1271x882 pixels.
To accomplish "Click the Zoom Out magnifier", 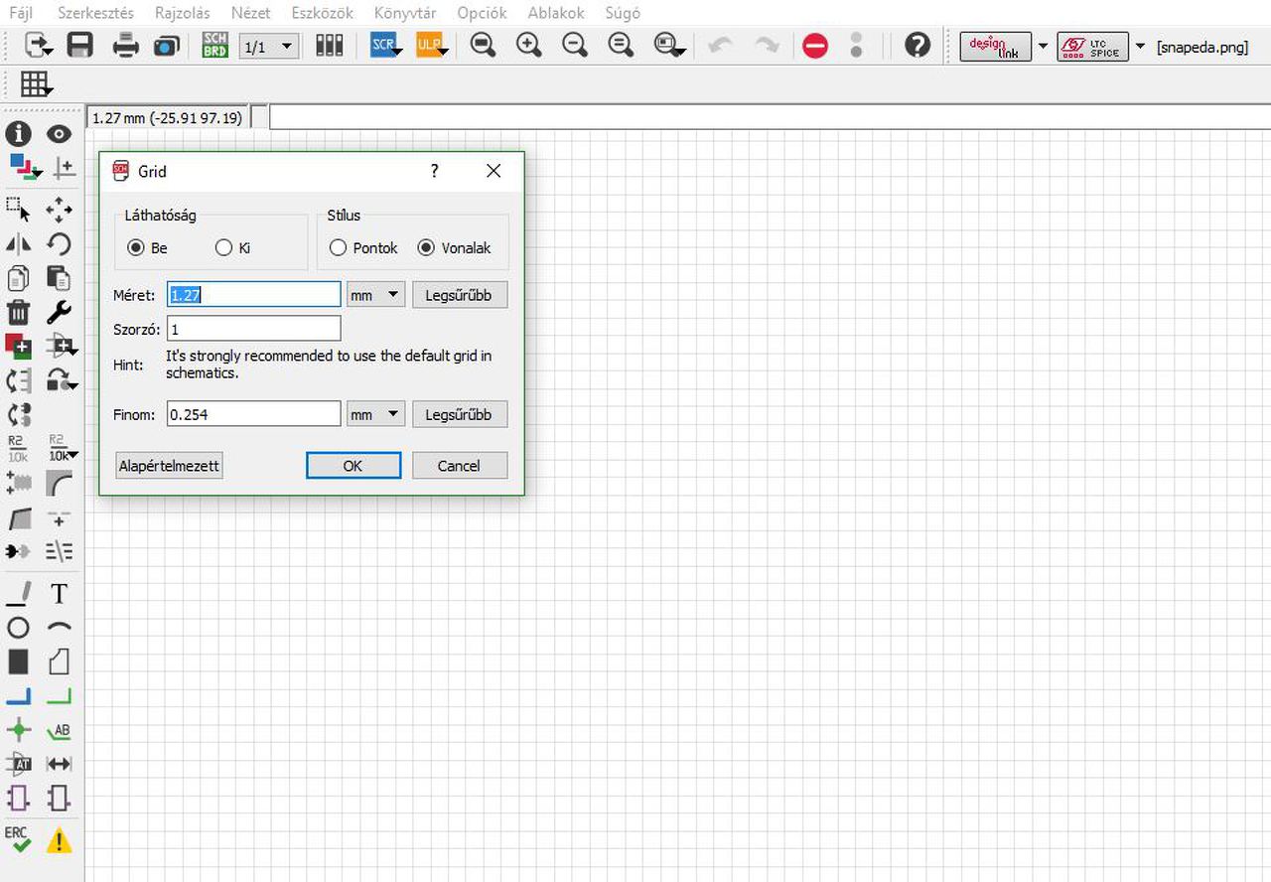I will (575, 46).
